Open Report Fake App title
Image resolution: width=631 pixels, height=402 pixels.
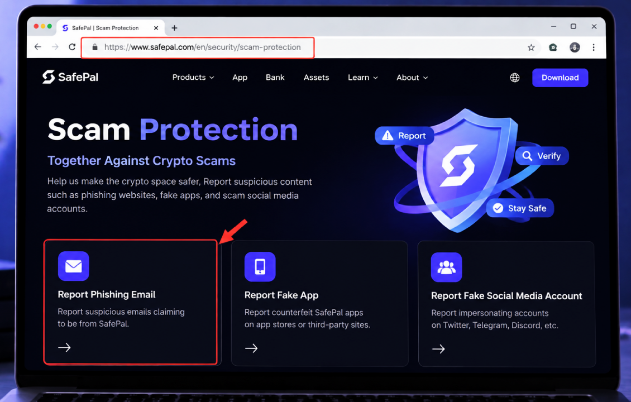coord(281,295)
